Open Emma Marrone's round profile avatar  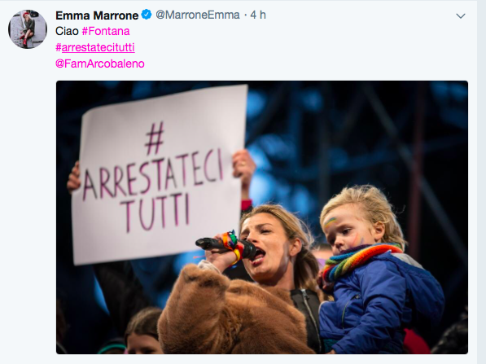(x=28, y=29)
